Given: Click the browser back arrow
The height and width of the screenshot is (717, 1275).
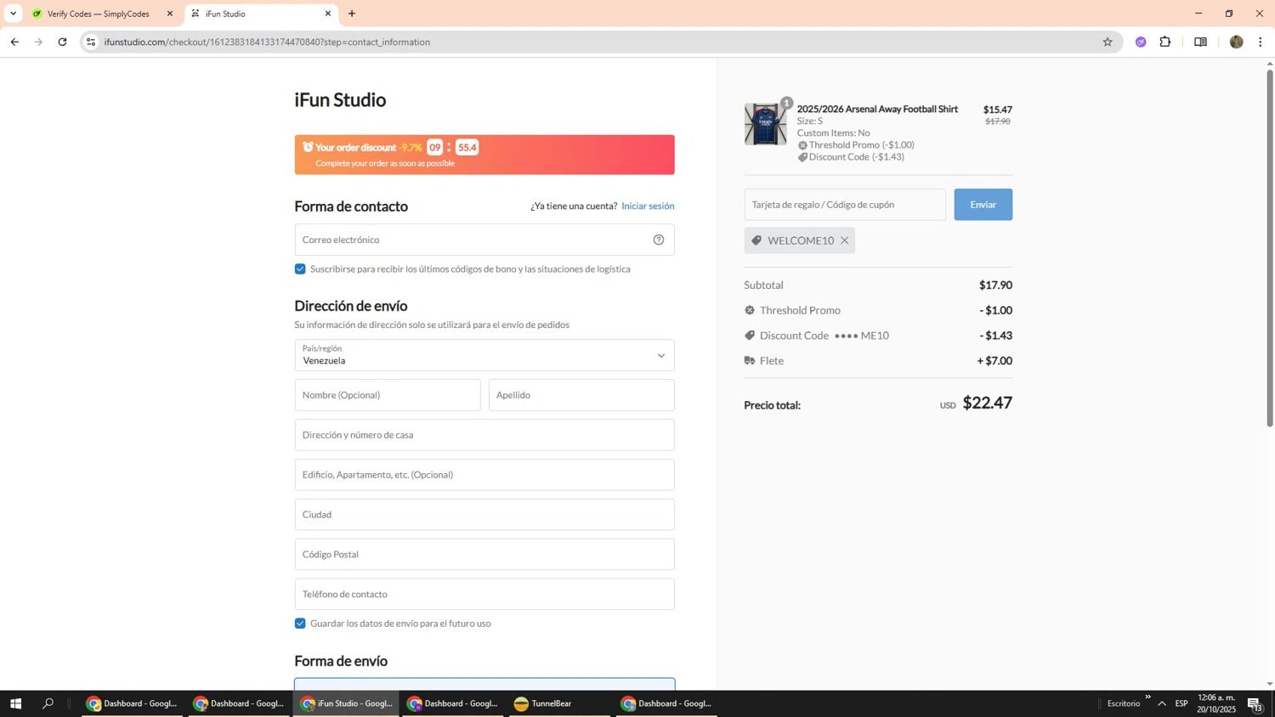Looking at the screenshot, I should coord(14,42).
